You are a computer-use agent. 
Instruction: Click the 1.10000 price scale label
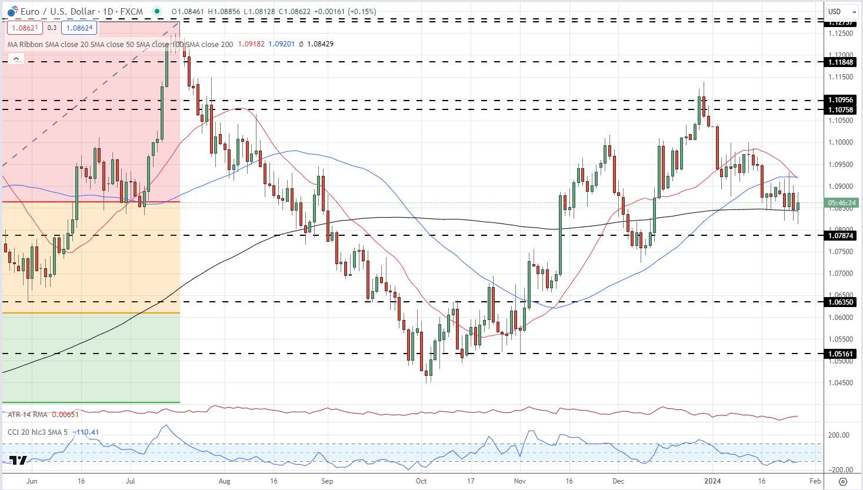[841, 142]
